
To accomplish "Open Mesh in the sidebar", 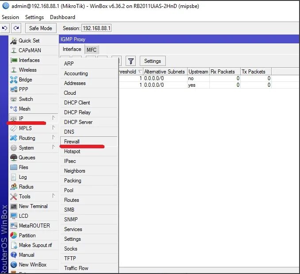I will [34, 109].
